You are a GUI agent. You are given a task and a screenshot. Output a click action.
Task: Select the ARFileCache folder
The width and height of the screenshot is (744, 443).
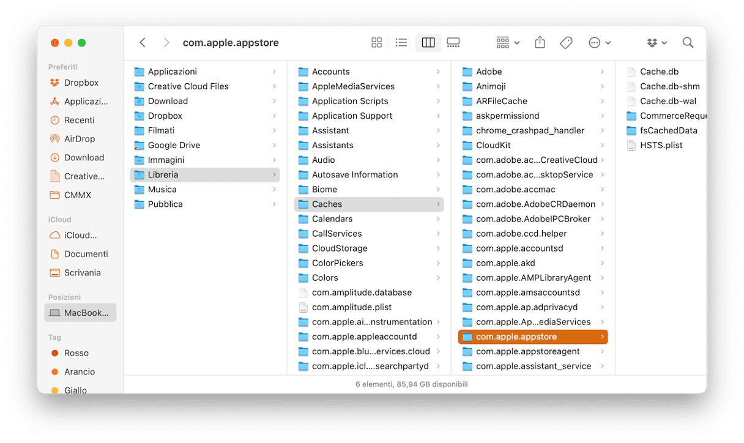coord(533,101)
